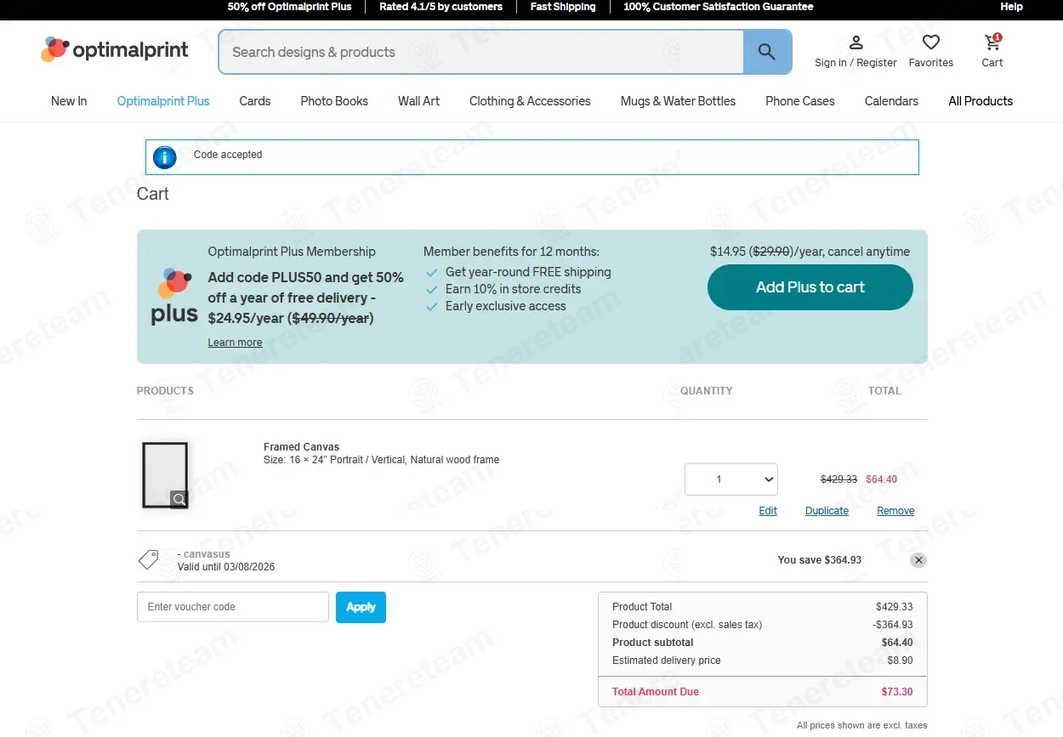Focus the Enter voucher code field
The width and height of the screenshot is (1063, 737).
click(x=233, y=607)
